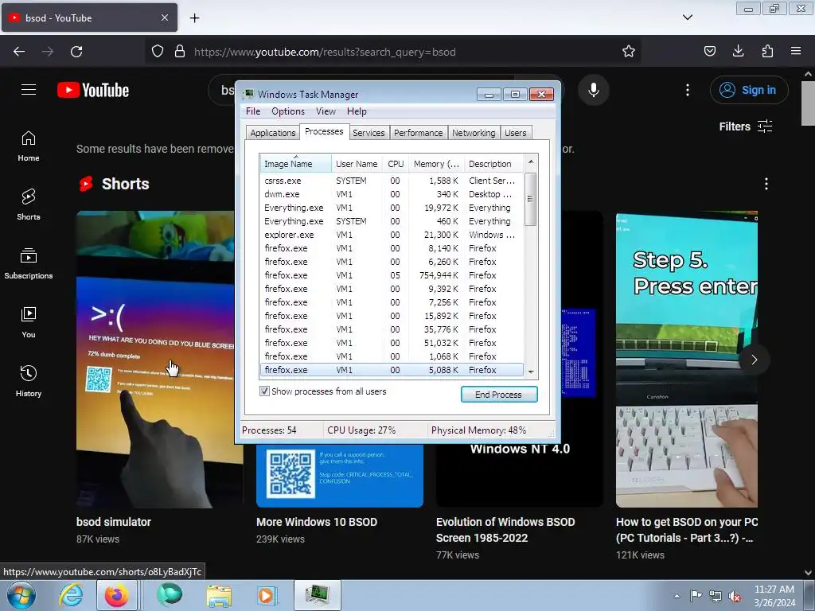Open the Filters options

[x=745, y=126]
